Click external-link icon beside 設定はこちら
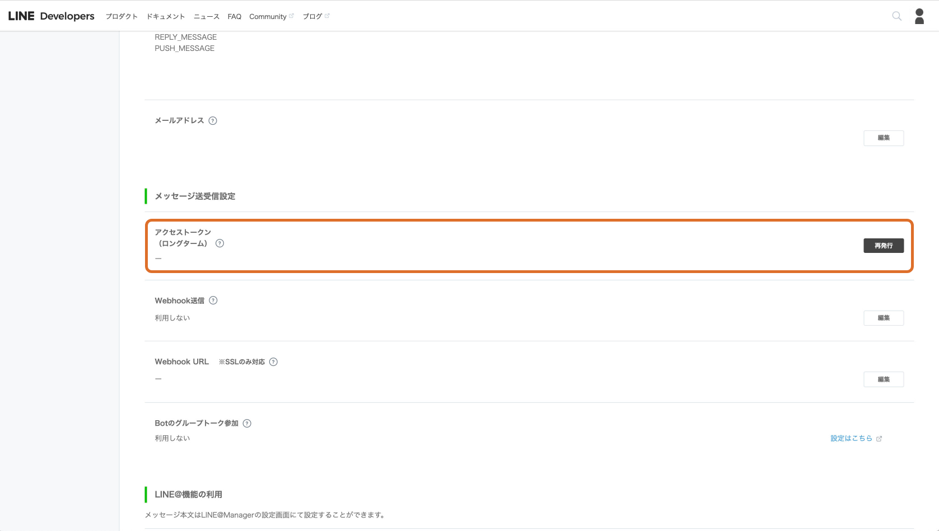The width and height of the screenshot is (939, 531). (x=879, y=439)
